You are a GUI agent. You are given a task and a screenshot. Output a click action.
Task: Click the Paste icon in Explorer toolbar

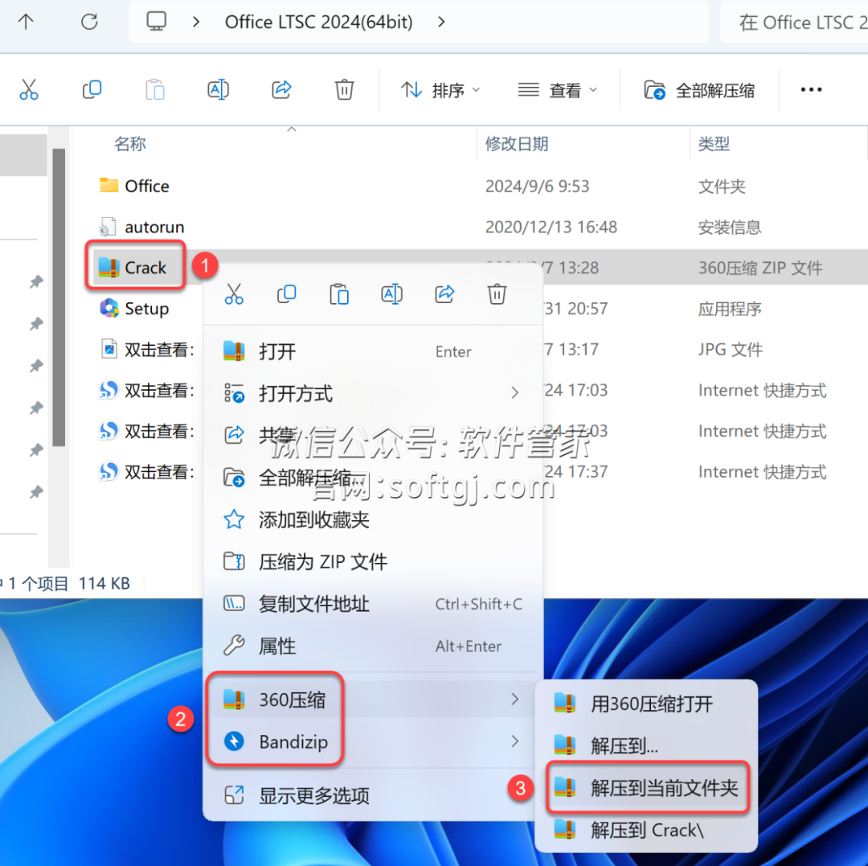[x=155, y=89]
